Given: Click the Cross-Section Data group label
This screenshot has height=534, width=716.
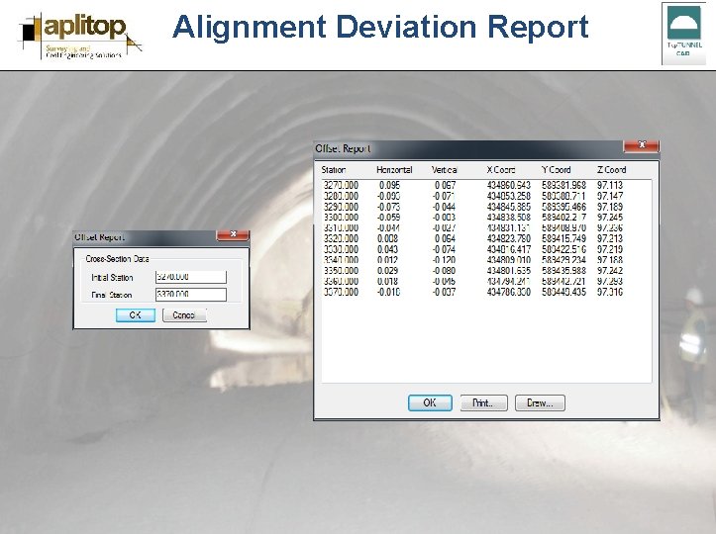Looking at the screenshot, I should coord(118,258).
